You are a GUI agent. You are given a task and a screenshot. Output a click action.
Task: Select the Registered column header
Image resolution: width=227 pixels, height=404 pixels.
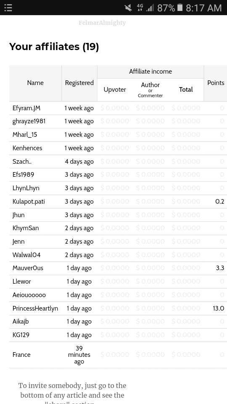pos(79,83)
